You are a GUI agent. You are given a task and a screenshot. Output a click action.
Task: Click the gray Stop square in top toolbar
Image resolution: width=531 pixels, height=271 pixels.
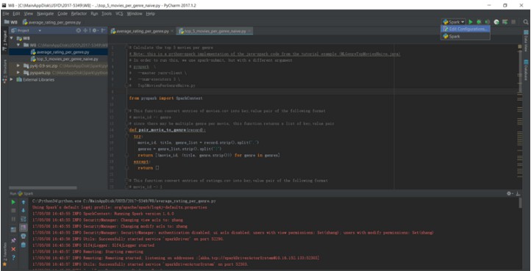513,22
